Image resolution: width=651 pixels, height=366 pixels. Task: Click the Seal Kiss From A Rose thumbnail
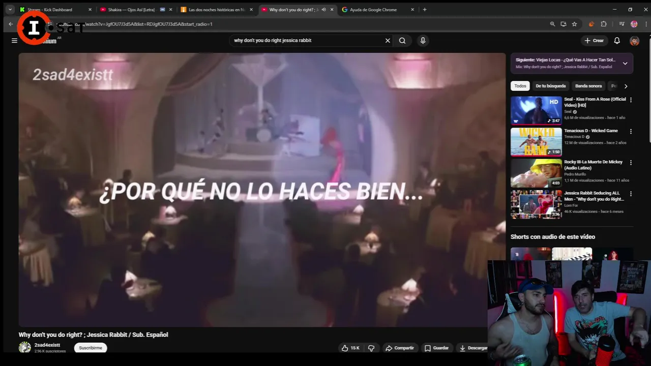click(536, 110)
